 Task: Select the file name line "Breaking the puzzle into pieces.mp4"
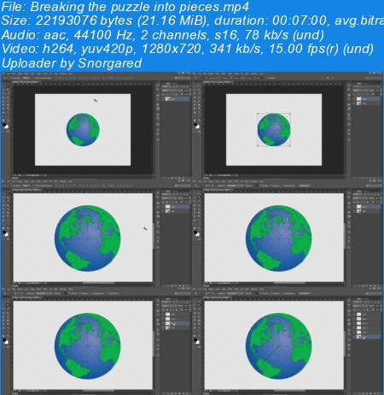[x=125, y=7]
